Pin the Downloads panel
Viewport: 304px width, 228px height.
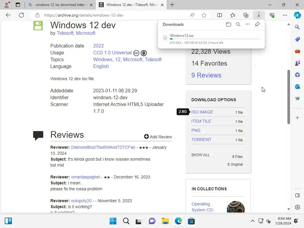click(x=257, y=24)
